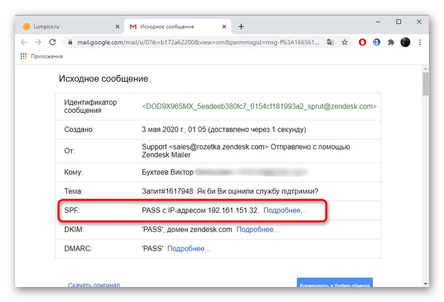Open the red Opera extension icon

(362, 42)
